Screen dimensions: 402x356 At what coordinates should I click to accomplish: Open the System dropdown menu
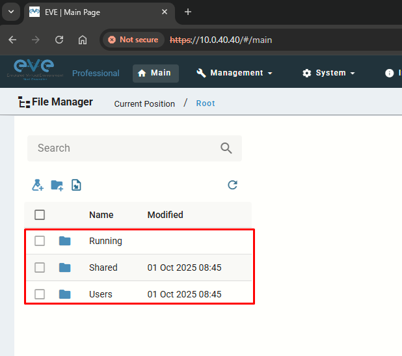point(328,73)
